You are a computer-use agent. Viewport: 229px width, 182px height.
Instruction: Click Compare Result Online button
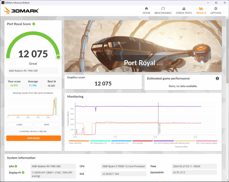33,131
